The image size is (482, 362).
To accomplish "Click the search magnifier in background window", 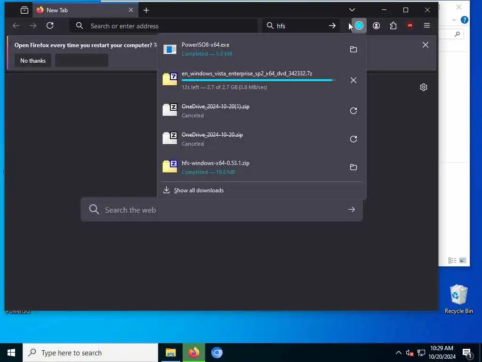I will pyautogui.click(x=457, y=34).
